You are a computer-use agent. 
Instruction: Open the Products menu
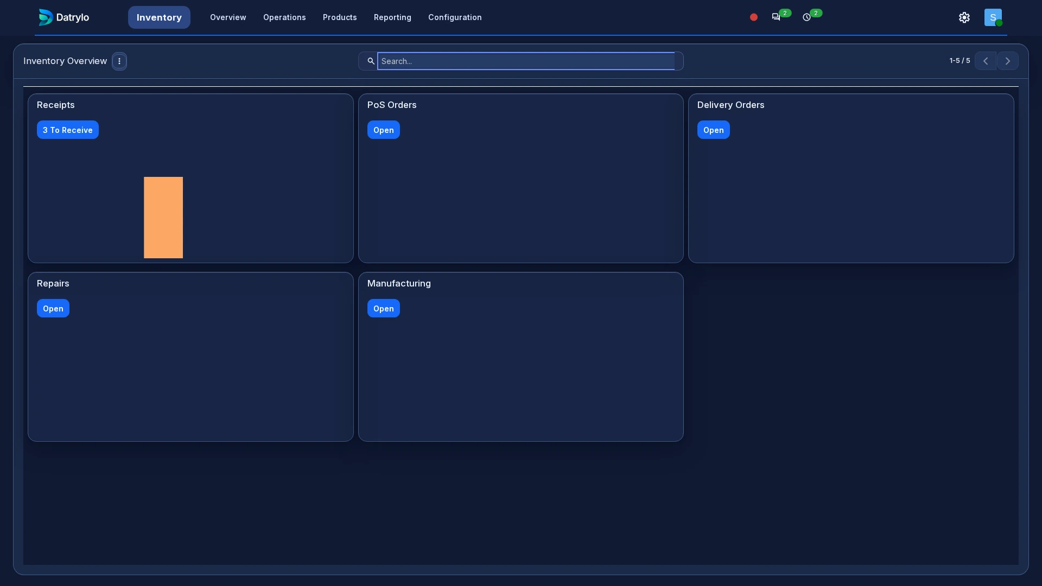[x=340, y=17]
